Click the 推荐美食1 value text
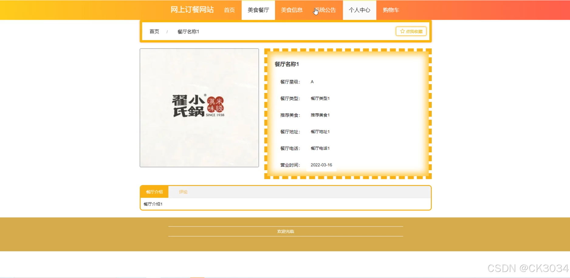Image resolution: width=570 pixels, height=278 pixels. [x=320, y=115]
